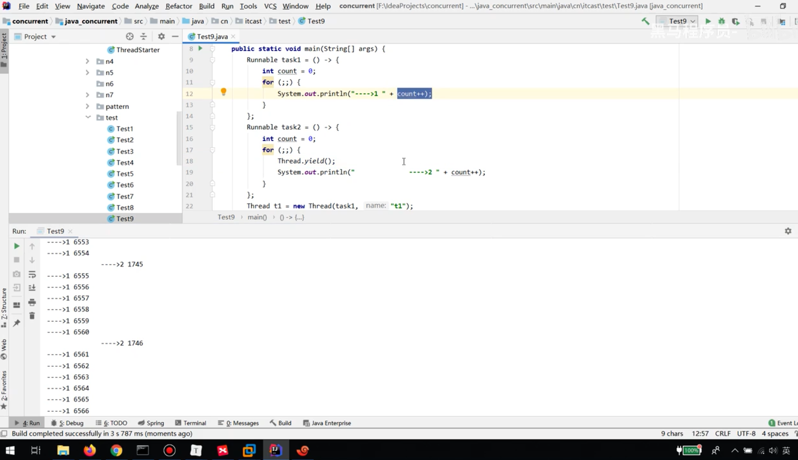Click the yellow lightbulb intention icon

click(223, 92)
